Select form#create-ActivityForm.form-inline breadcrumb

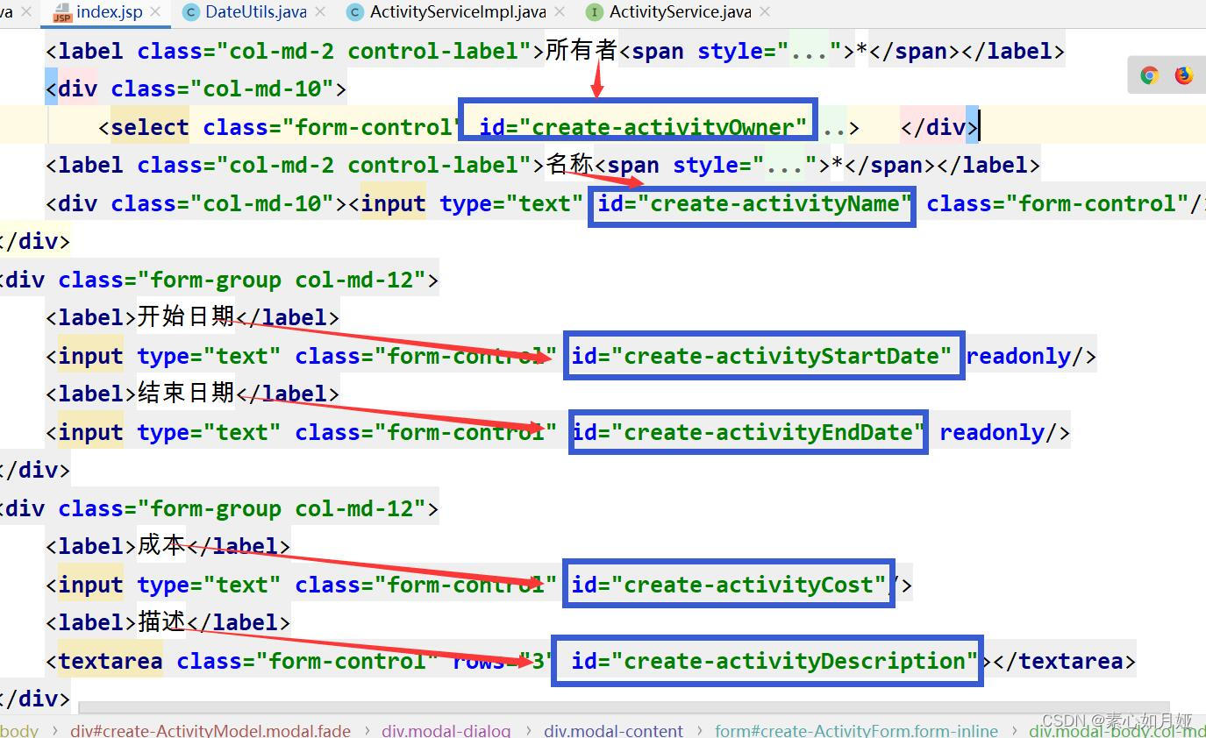click(x=856, y=730)
